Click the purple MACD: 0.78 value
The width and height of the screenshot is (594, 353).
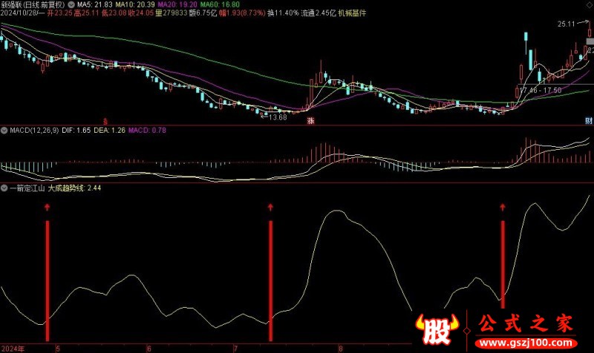click(147, 131)
